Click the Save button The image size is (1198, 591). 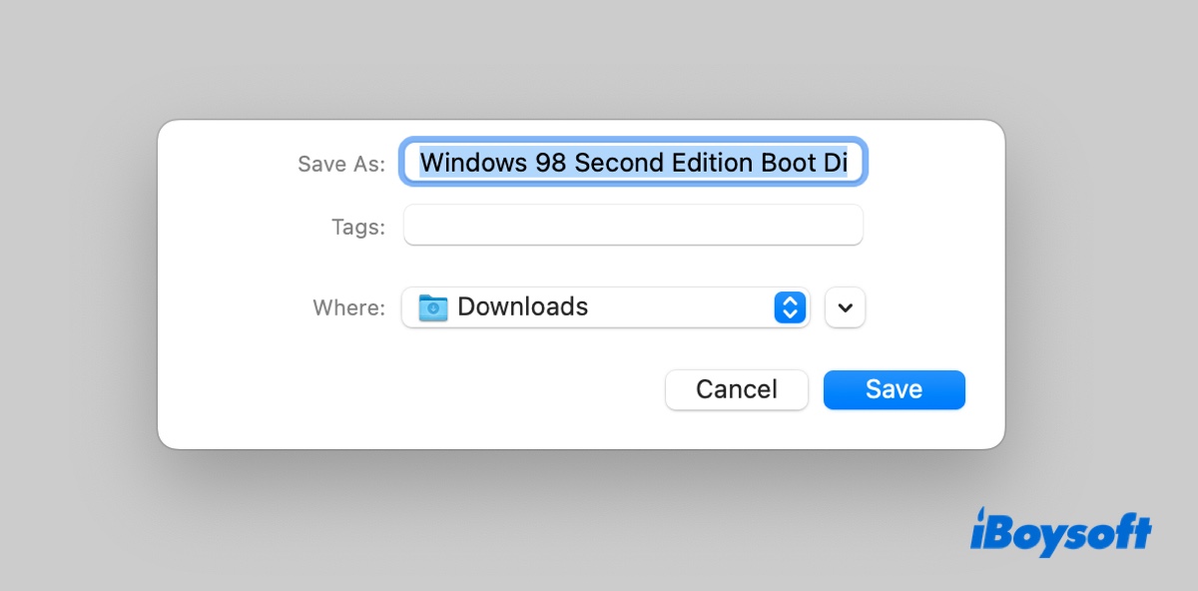[x=894, y=389]
